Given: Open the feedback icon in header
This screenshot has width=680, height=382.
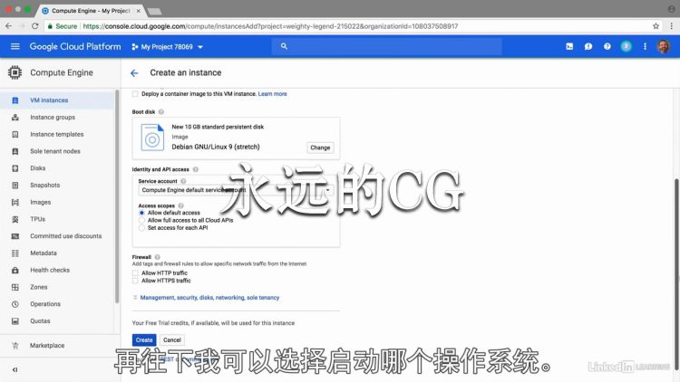Looking at the screenshot, I should [588, 46].
